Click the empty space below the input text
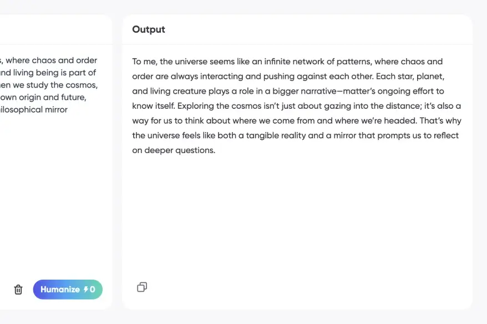This screenshot has height=324, width=487. [50, 194]
